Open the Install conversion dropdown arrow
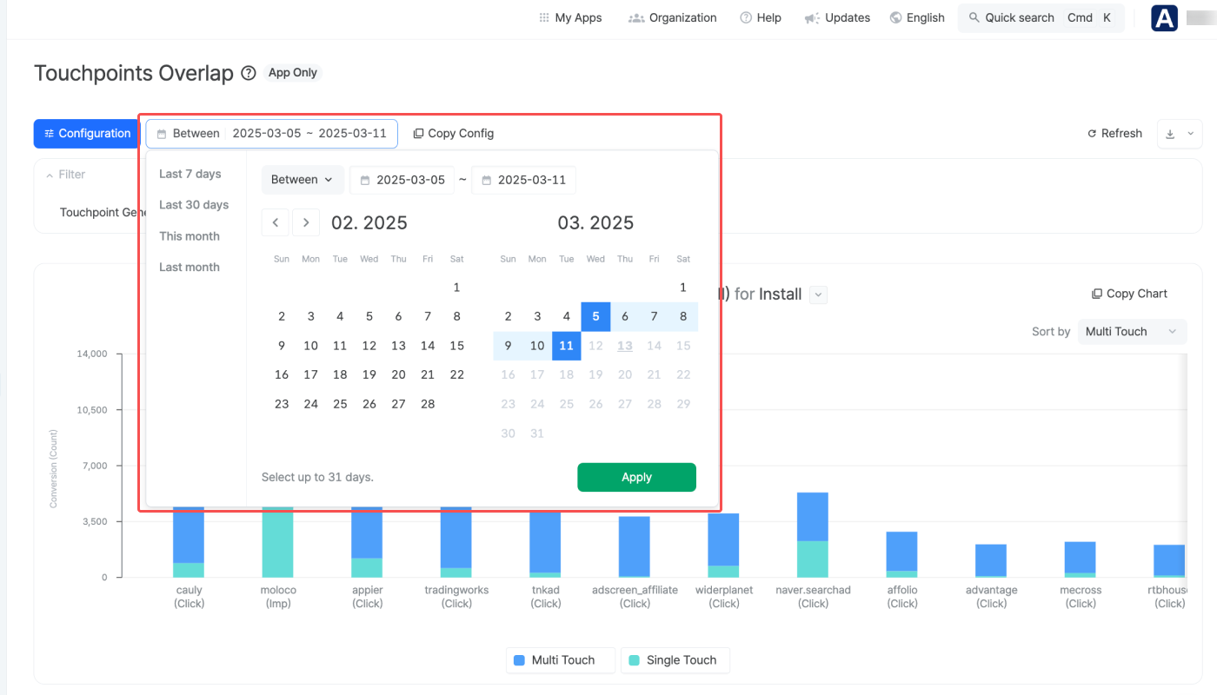Viewport: 1217px width, 695px height. click(x=818, y=295)
